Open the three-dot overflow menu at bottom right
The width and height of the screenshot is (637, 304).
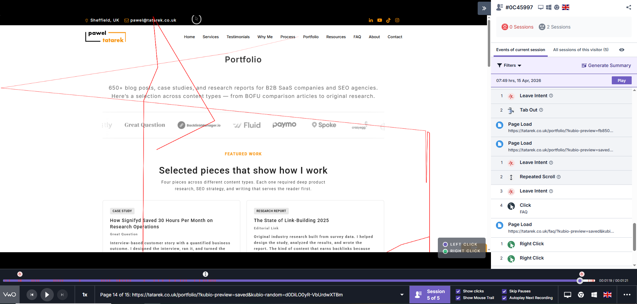pyautogui.click(x=626, y=295)
